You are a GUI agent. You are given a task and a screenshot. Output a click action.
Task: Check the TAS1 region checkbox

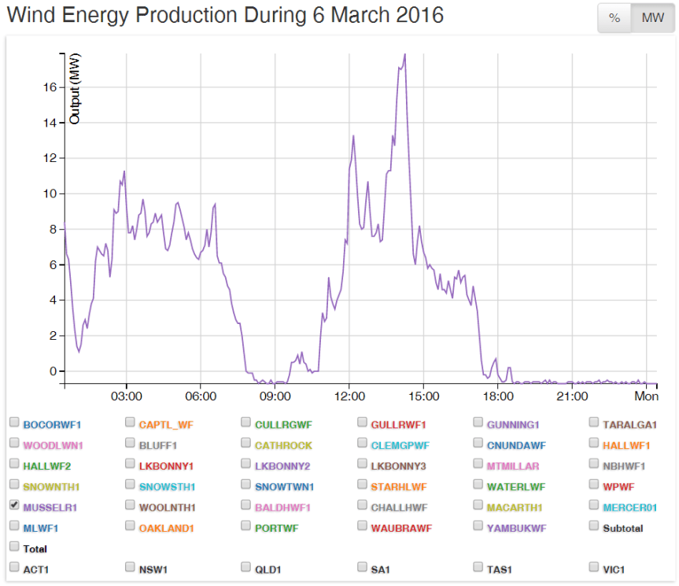pyautogui.click(x=478, y=566)
